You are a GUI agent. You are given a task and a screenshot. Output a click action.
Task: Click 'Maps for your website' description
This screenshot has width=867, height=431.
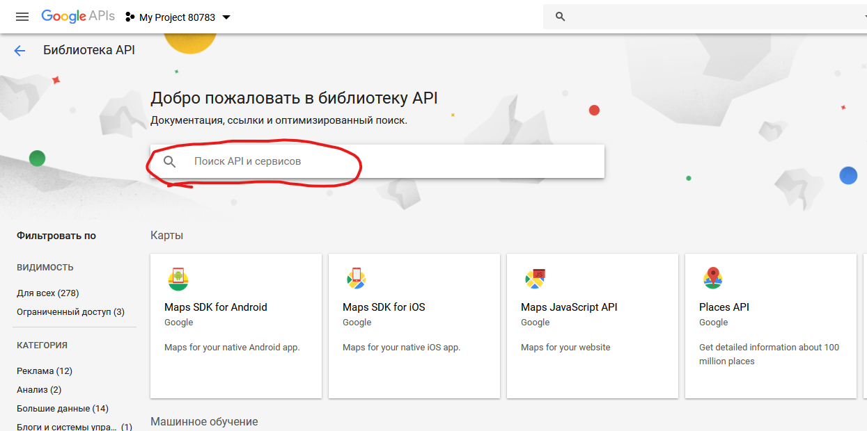coord(565,348)
